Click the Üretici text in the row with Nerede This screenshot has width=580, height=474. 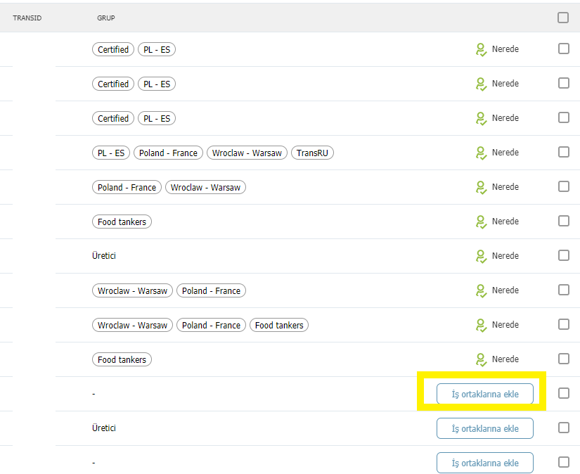(104, 256)
